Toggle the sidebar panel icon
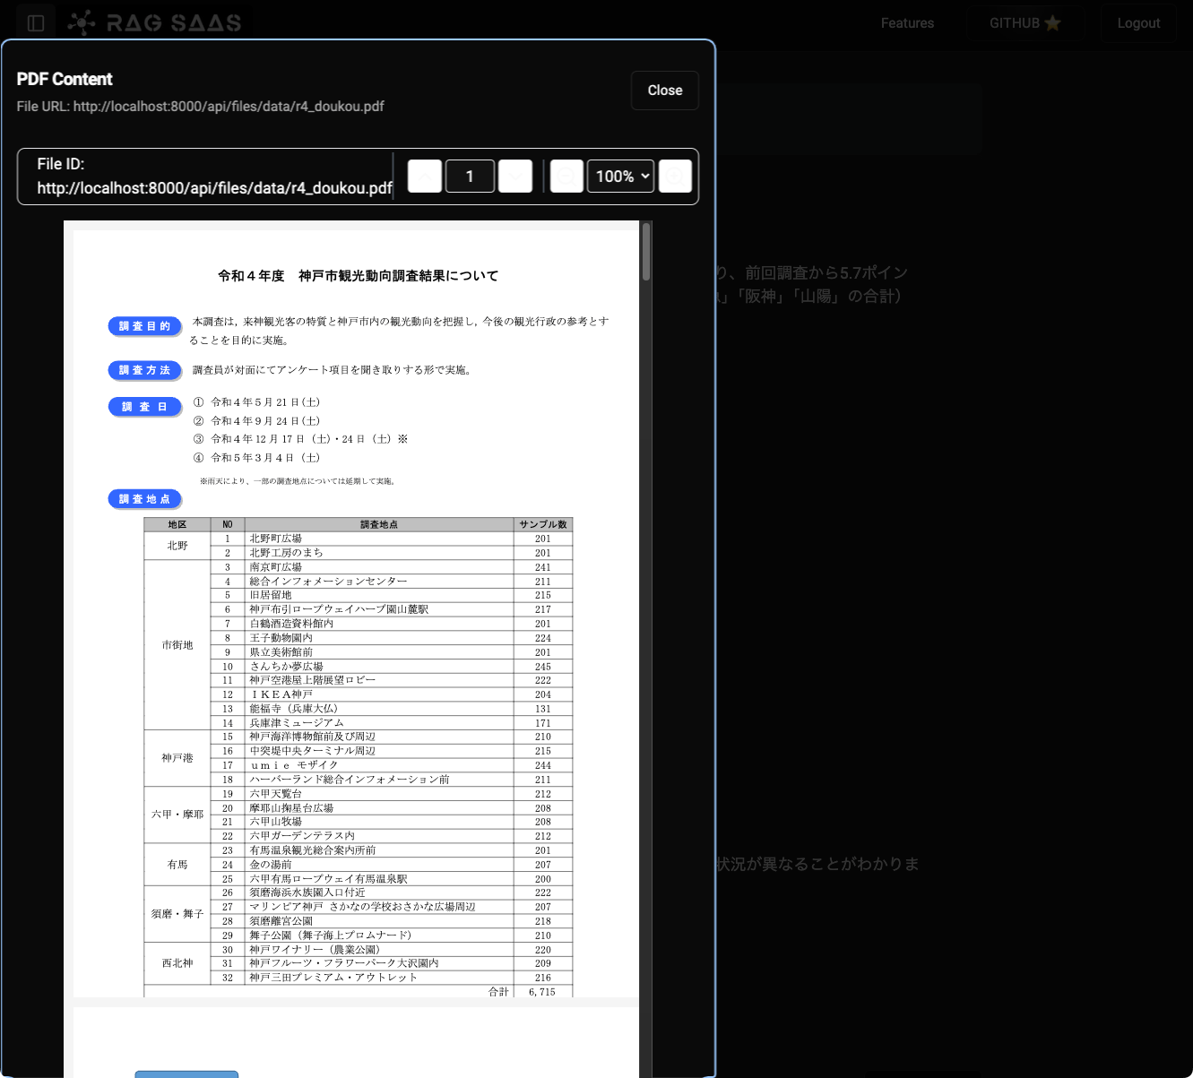 36,23
